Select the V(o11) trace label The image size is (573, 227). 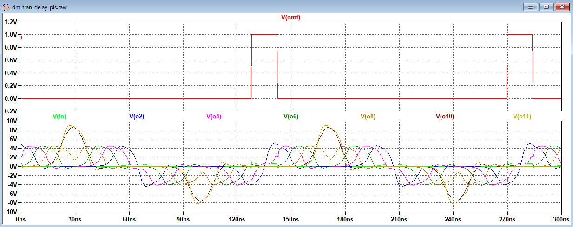pos(522,117)
